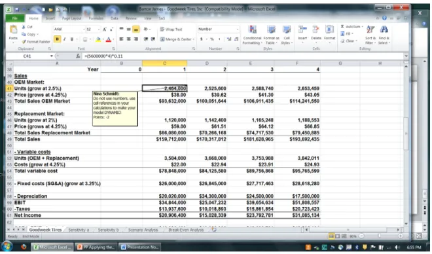432x254 pixels.
Task: Open the Break-Even Analysis worksheet tab
Action: coord(186,230)
